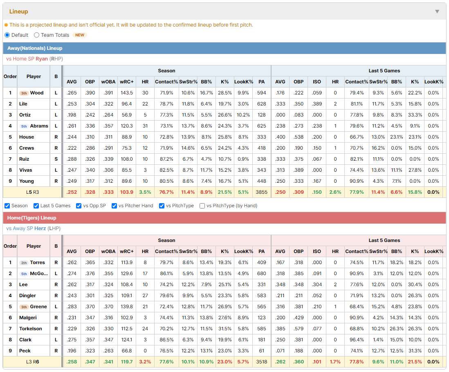Enable the vs PitchType (by Hand) checkbox
The width and height of the screenshot is (449, 372).
pyautogui.click(x=202, y=206)
